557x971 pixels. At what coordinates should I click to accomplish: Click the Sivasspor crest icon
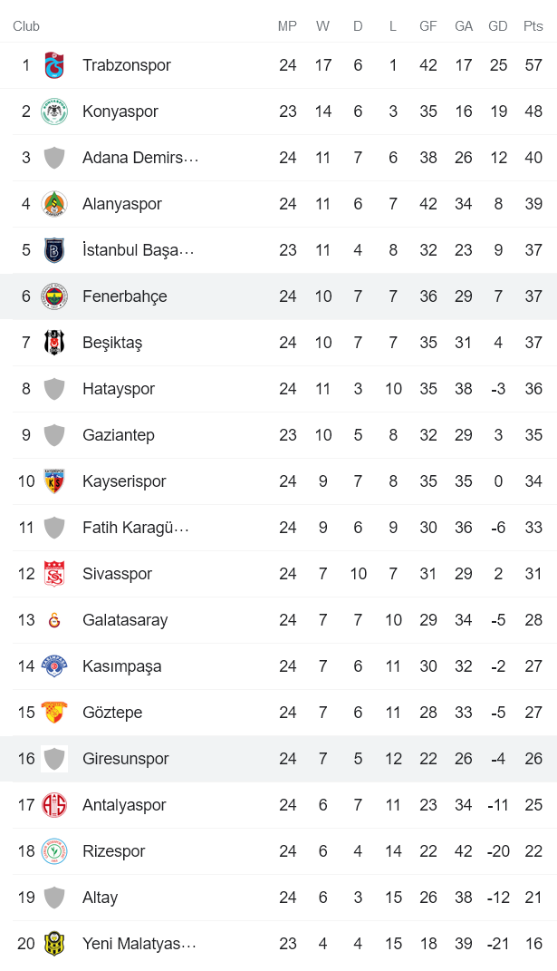click(54, 573)
